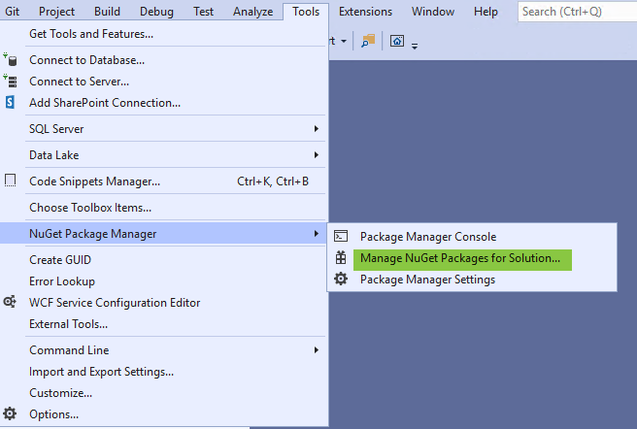This screenshot has width=637, height=429.
Task: Select the NuGet Package Manager entry
Action: tap(164, 233)
